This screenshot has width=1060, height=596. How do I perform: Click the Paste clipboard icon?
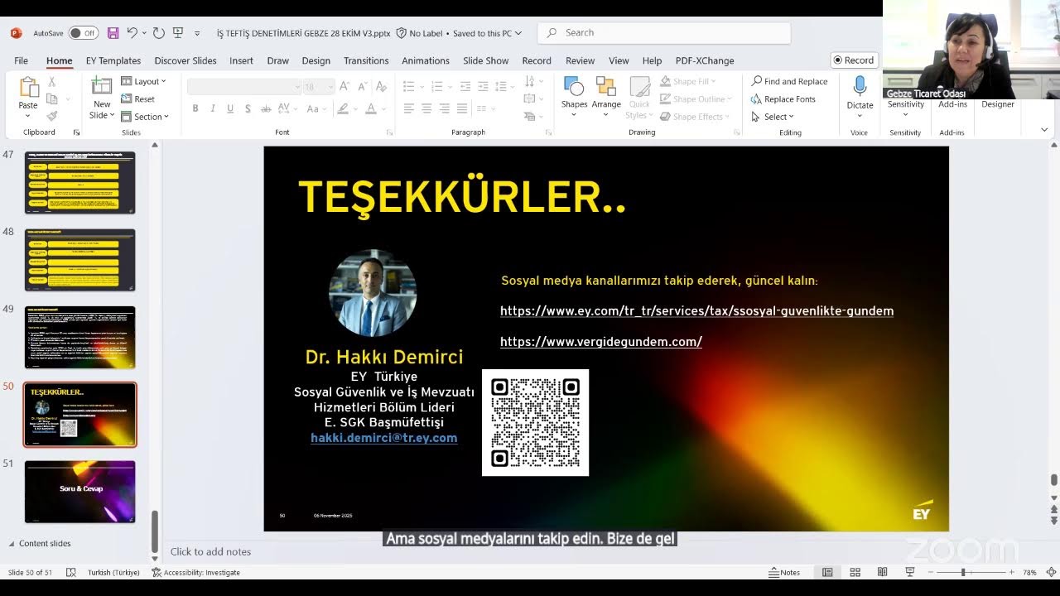pyautogui.click(x=28, y=88)
